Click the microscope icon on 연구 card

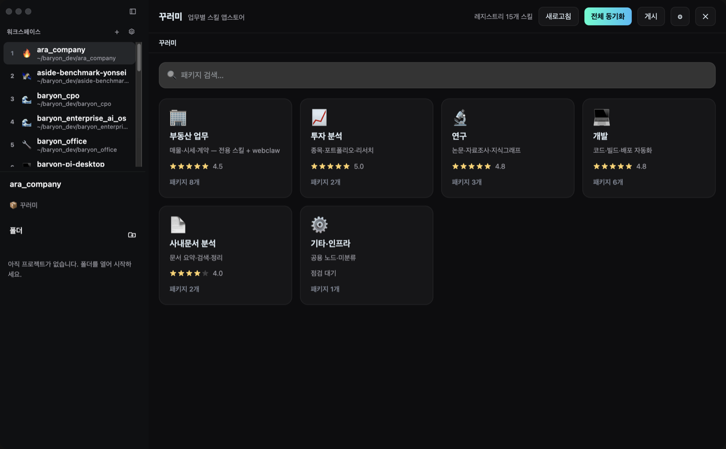pyautogui.click(x=460, y=118)
